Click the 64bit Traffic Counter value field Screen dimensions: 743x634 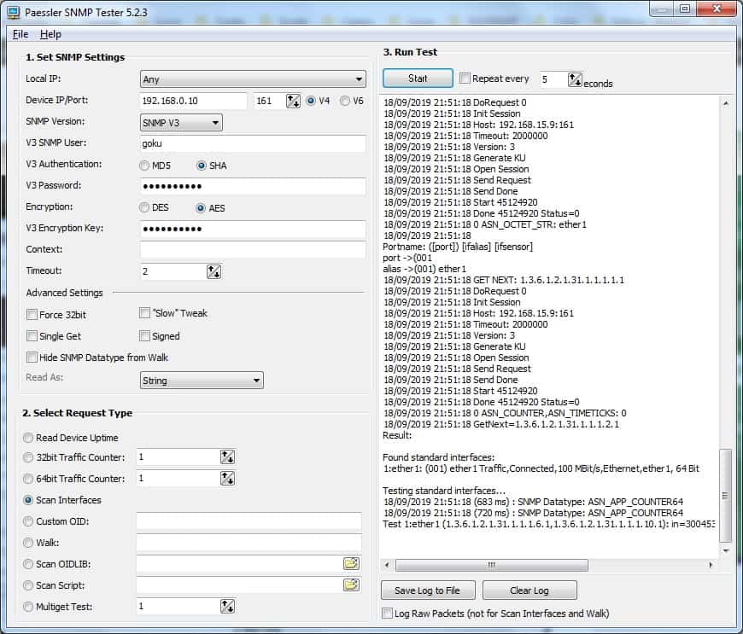click(x=178, y=478)
